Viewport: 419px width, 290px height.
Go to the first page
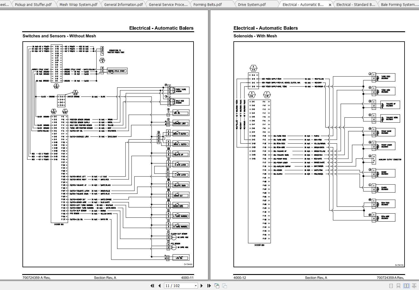pyautogui.click(x=152, y=286)
